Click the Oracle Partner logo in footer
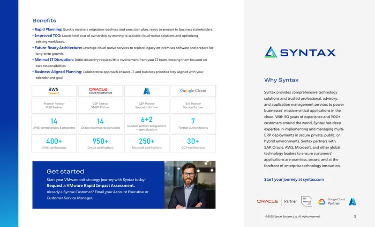Screen dimensions: 375x227 [x=277, y=201]
